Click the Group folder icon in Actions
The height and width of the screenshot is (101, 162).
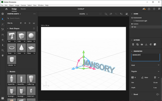[142, 45]
